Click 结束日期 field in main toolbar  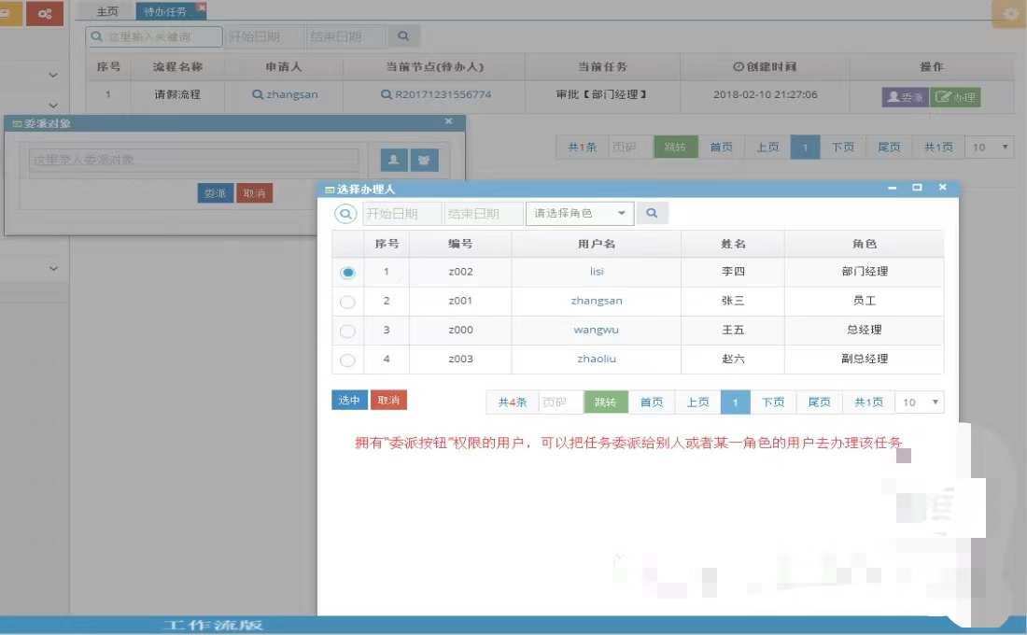click(345, 36)
